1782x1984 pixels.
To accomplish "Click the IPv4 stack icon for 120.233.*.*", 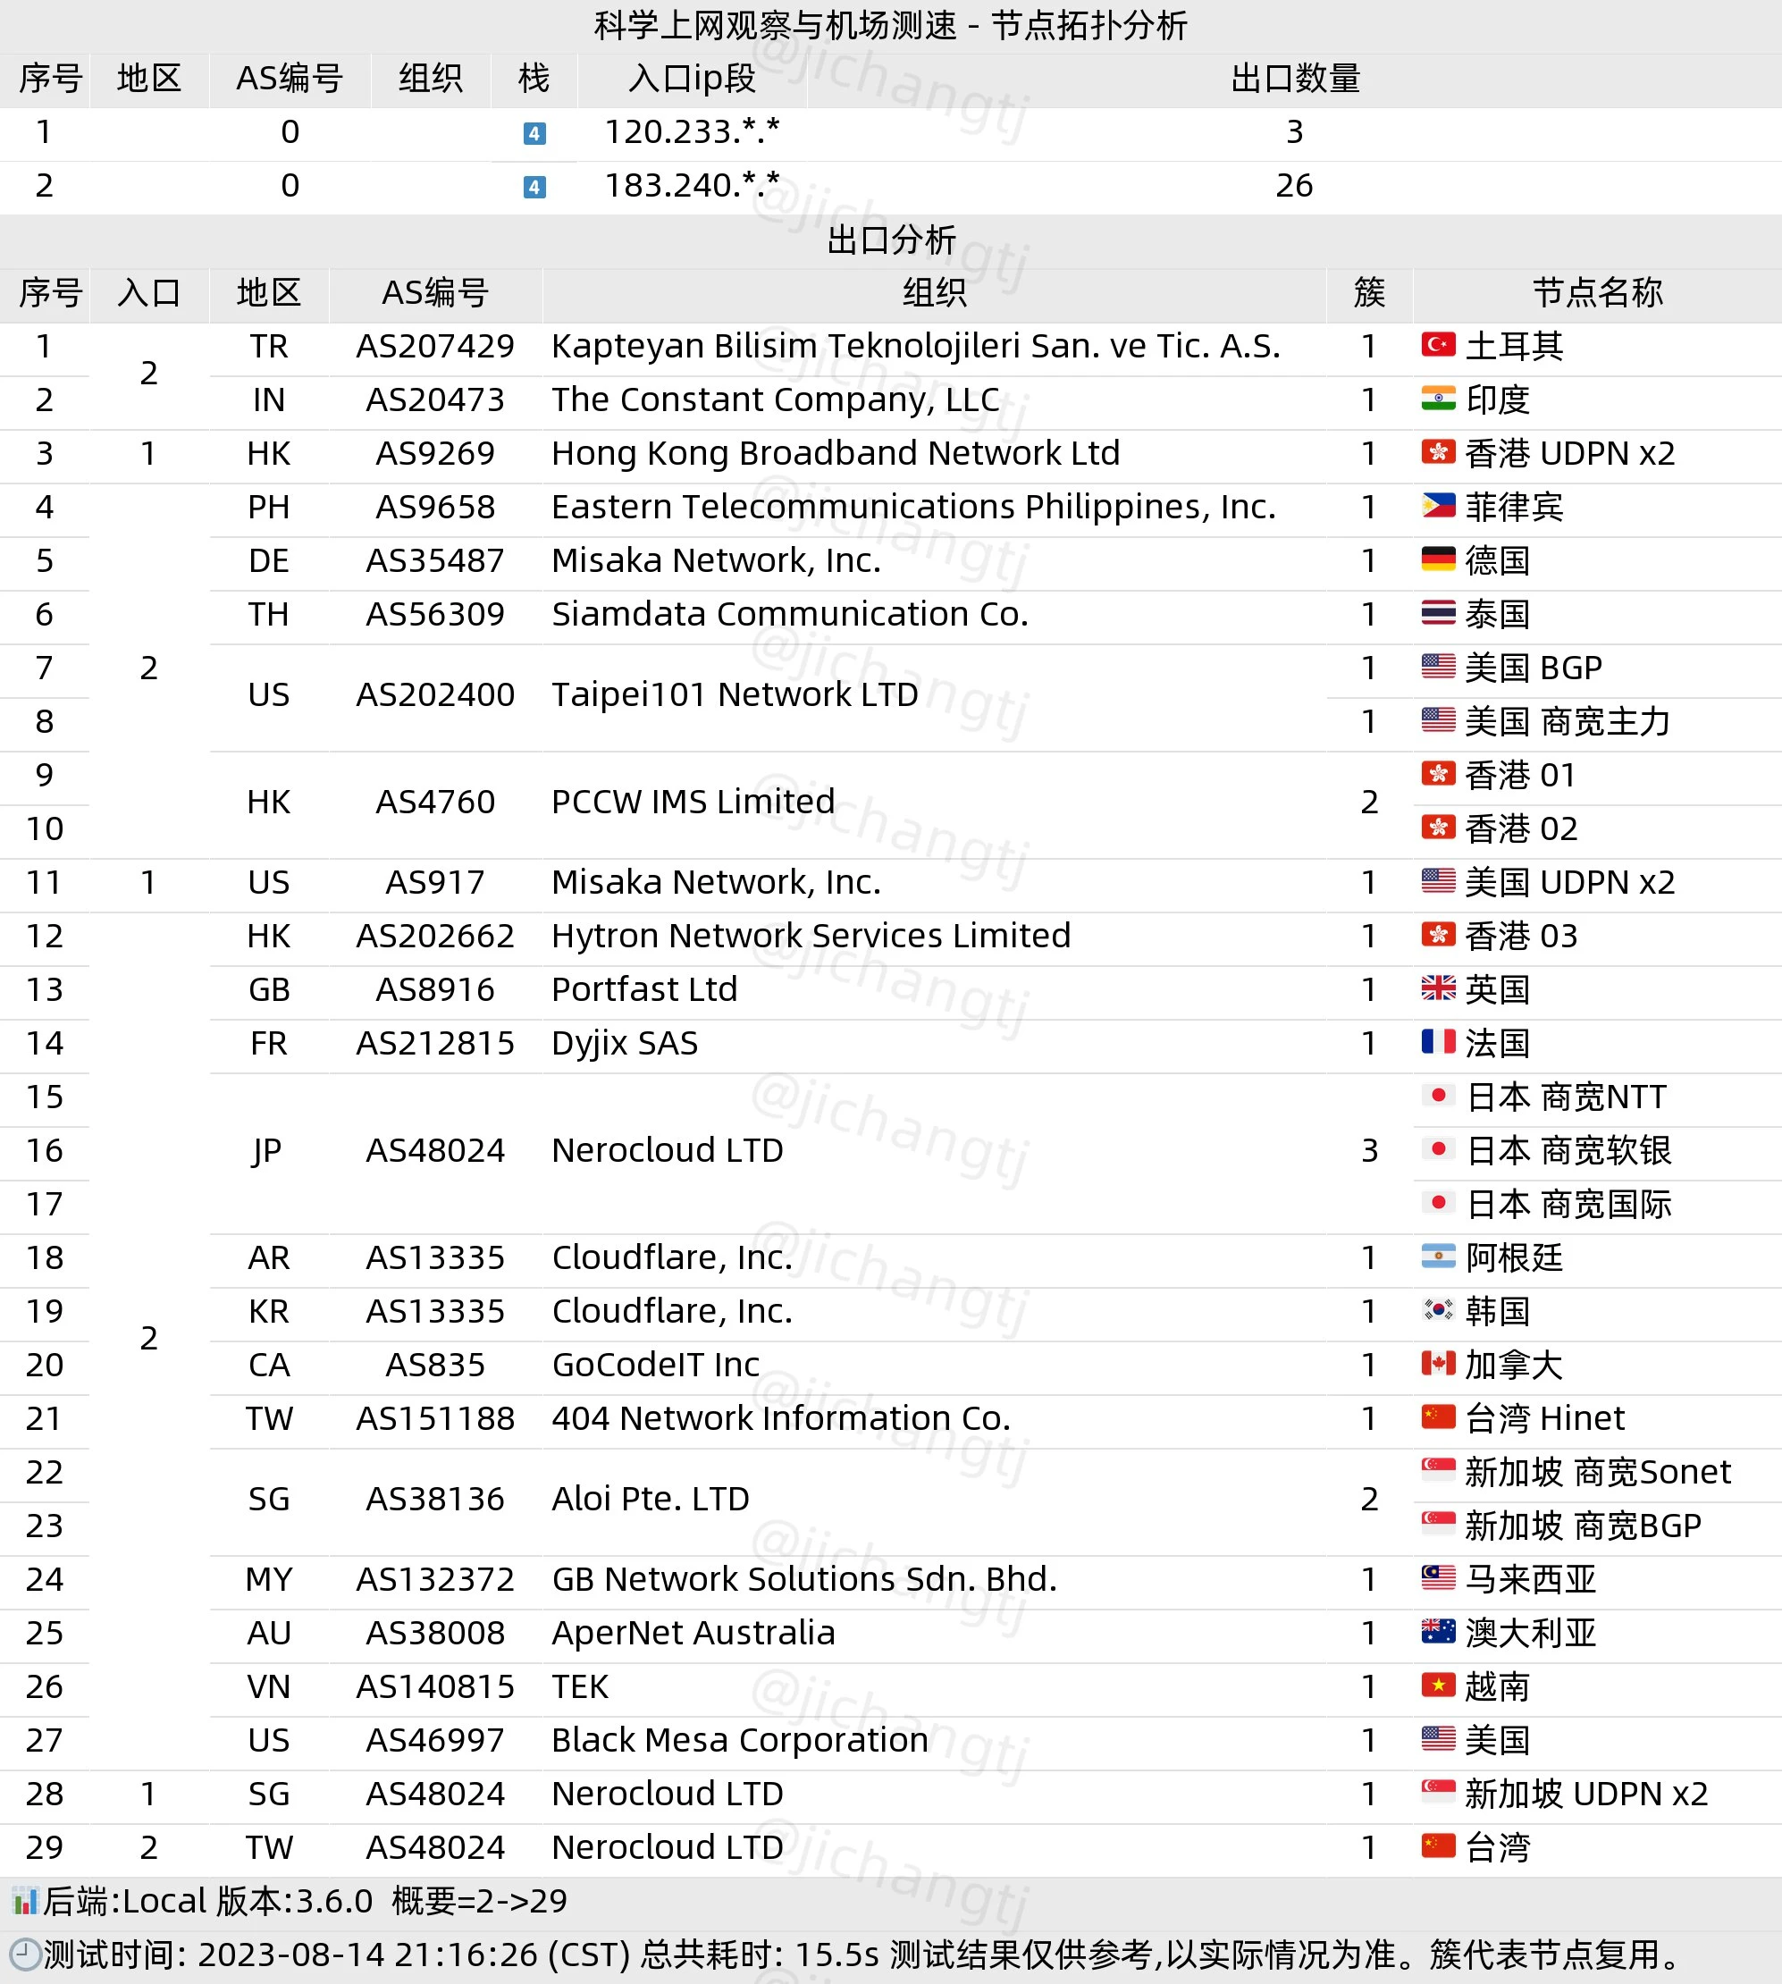I will [x=534, y=133].
